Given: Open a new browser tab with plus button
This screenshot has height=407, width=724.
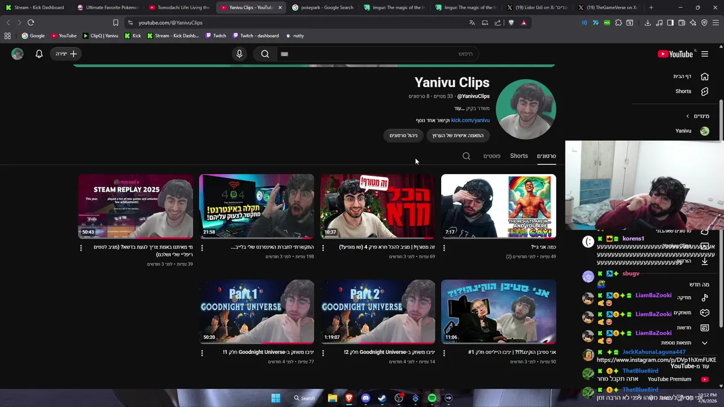Looking at the screenshot, I should [x=651, y=7].
